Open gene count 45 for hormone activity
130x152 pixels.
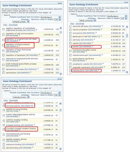(x=56, y=106)
